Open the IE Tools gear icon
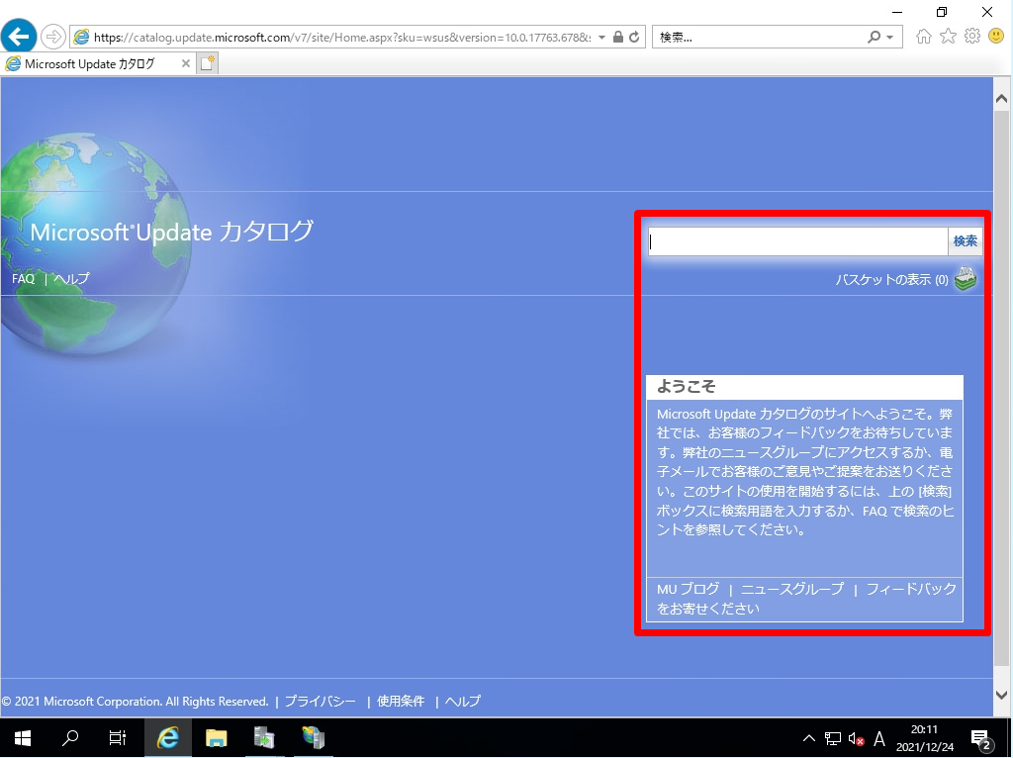Screen dimensions: 1013x758 tap(972, 37)
